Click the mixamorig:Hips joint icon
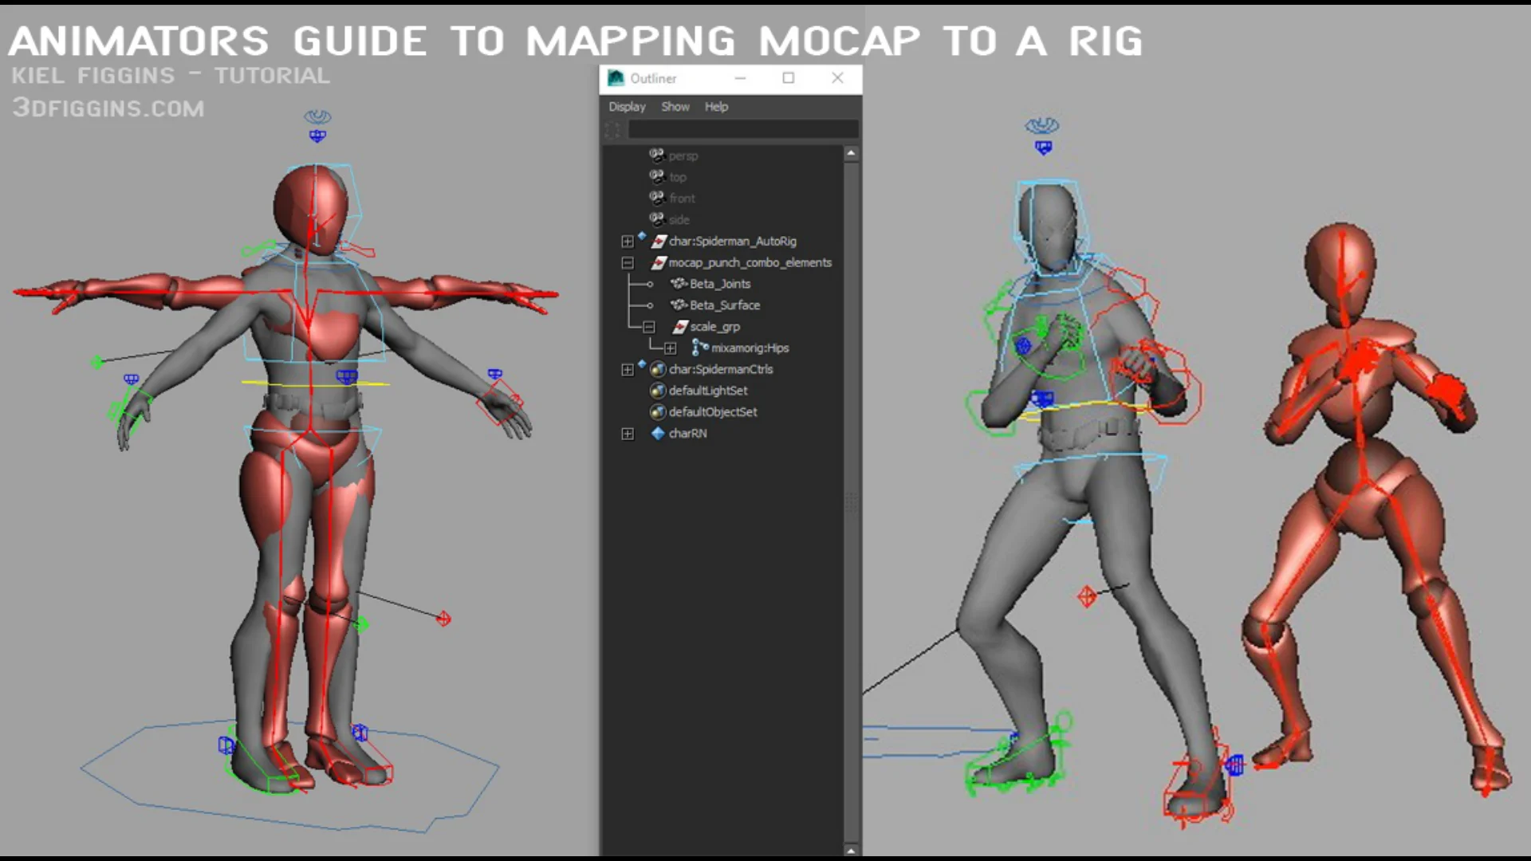This screenshot has width=1531, height=861. click(x=699, y=348)
